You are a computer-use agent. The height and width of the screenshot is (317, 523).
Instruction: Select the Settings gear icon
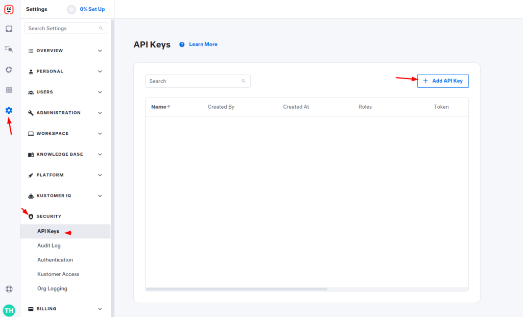(x=8, y=110)
